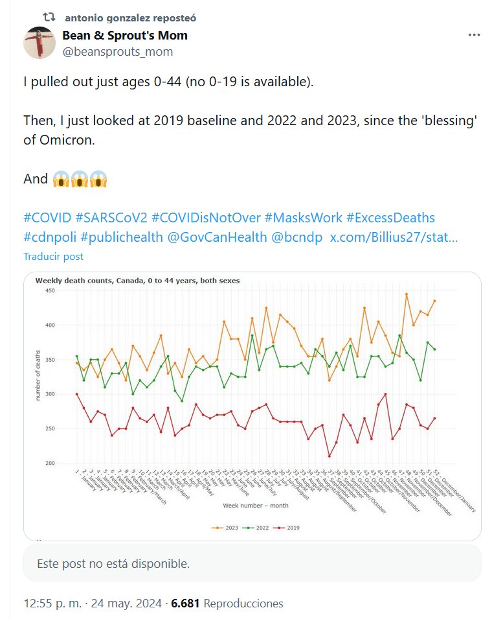The image size is (492, 621).
Task: Click the #COVIDisNotOver hashtag
Action: (x=208, y=217)
